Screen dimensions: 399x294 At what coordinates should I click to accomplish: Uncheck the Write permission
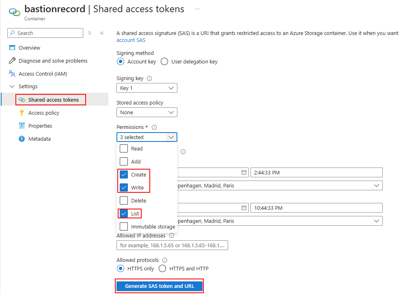click(124, 187)
